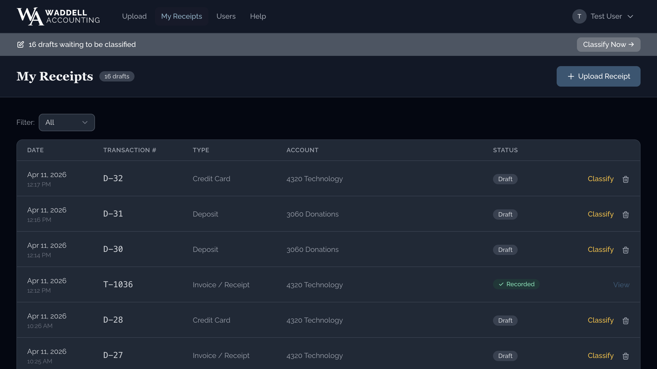Click Invoice / Receipt type in T-1036 row
Image resolution: width=657 pixels, height=369 pixels.
coord(221,285)
